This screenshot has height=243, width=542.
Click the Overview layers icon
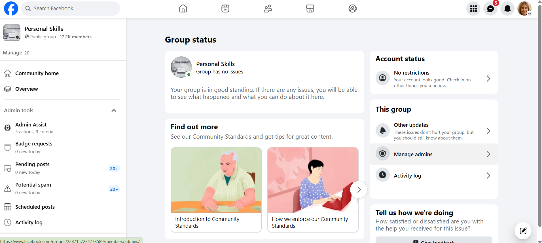[8, 89]
